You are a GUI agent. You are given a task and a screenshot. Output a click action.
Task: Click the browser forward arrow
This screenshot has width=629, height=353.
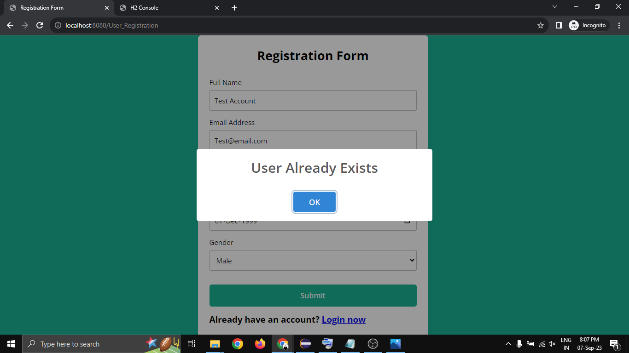[x=25, y=25]
